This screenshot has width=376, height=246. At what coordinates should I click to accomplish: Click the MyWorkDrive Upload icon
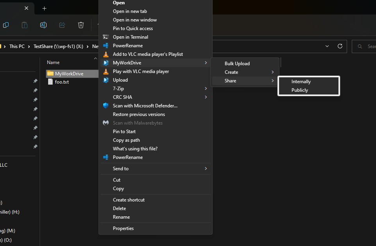point(106,80)
